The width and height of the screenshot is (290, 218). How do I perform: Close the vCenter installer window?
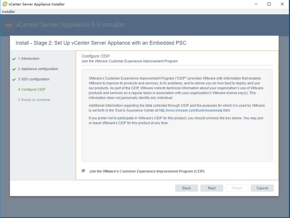[282, 4]
